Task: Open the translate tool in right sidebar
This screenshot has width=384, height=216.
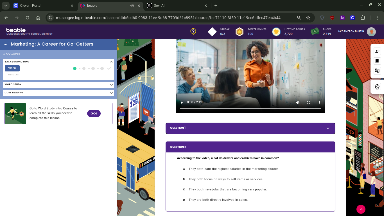Action: [377, 71]
